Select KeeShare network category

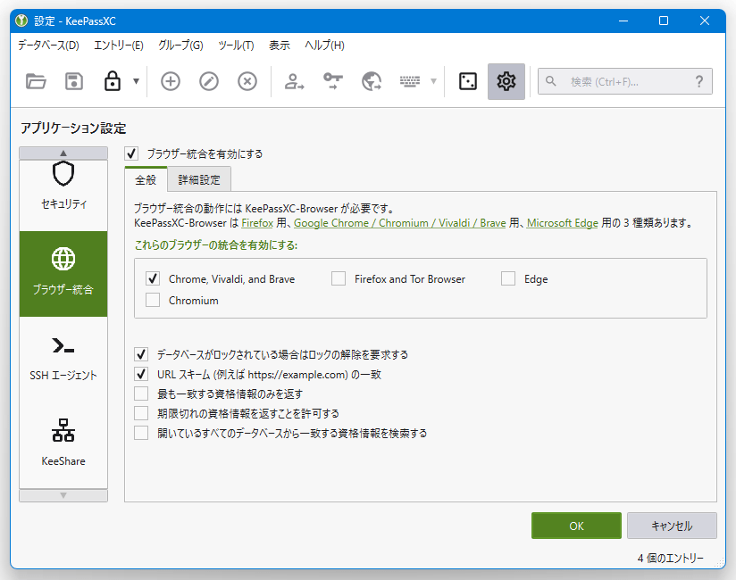click(x=63, y=444)
